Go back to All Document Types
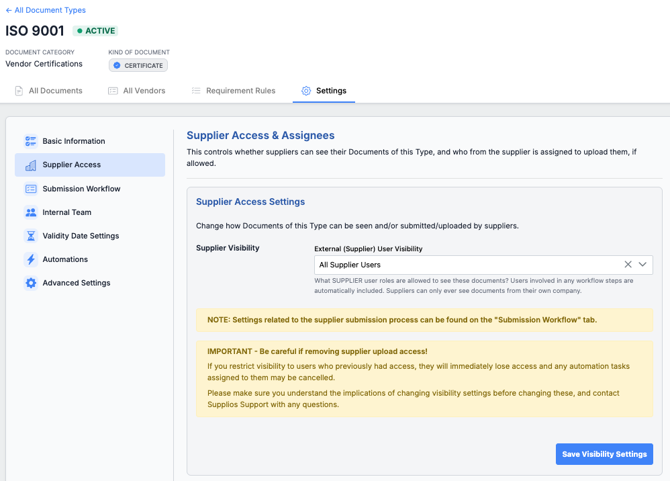 46,10
